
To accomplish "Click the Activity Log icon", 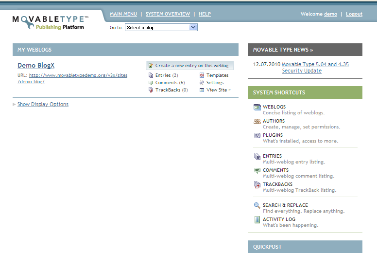I will pos(257,219).
